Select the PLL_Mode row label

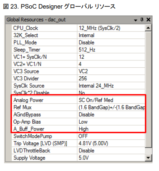[x=25, y=42]
